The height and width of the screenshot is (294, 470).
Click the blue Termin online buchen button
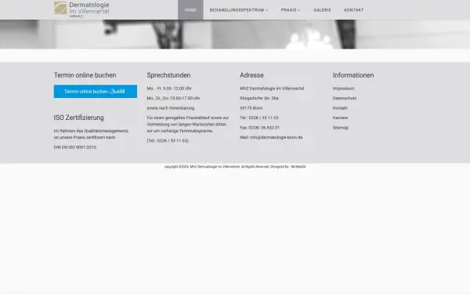96,91
